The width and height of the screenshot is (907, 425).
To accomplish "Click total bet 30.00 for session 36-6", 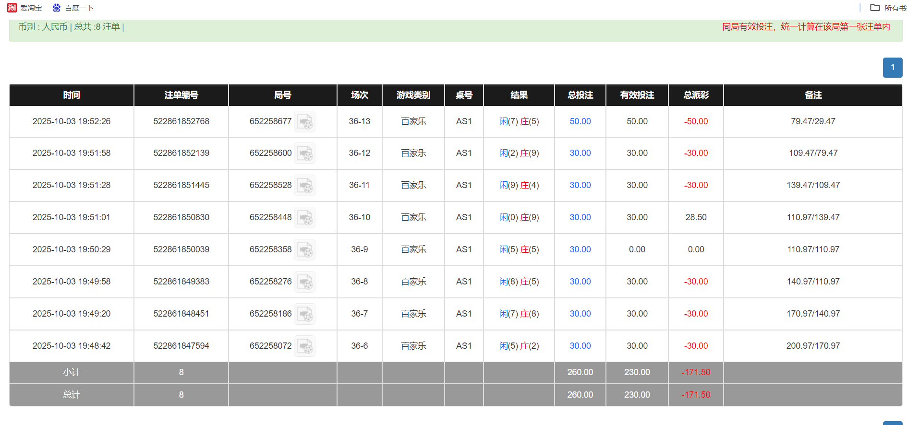I will pos(580,346).
